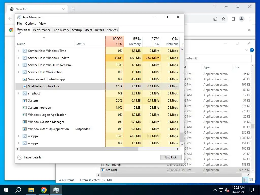
Task: Expand Service Host: Workstation row
Action: click(18, 72)
